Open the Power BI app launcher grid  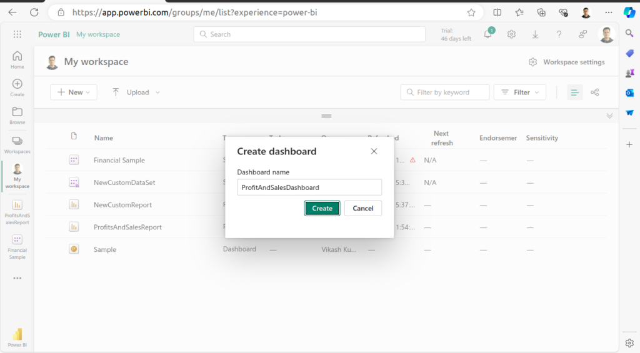point(17,34)
